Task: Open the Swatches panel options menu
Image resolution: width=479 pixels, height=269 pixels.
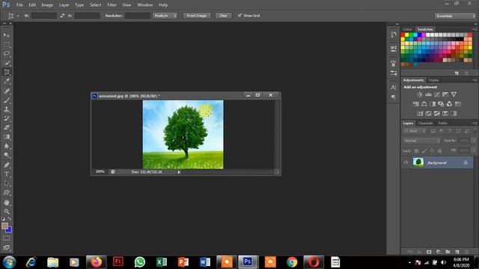Action: pos(475,29)
